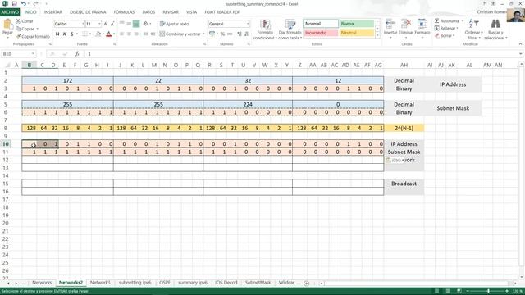This screenshot has width=525, height=295.
Task: Apply the fill color bucket
Action: coord(98,34)
